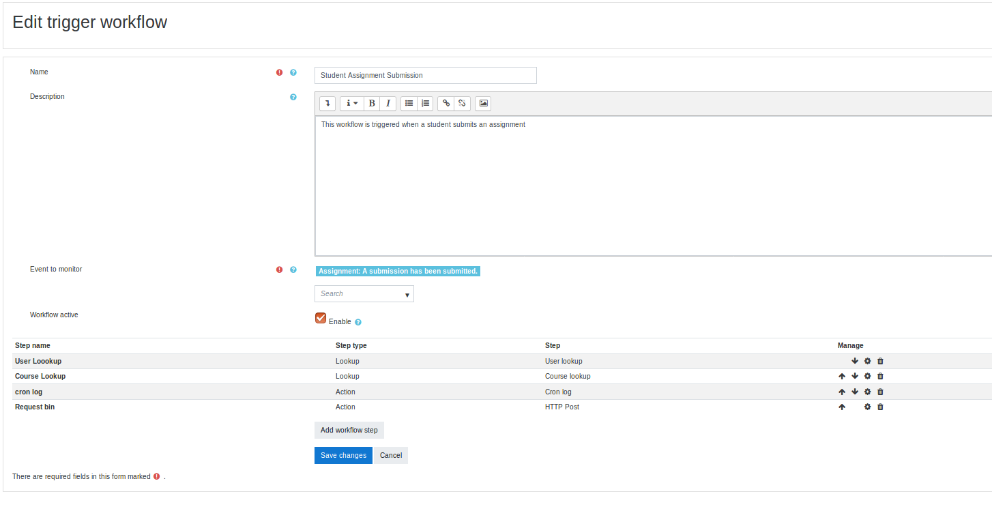The height and width of the screenshot is (509, 992).
Task: Click the Request bin step name
Action: pos(35,407)
